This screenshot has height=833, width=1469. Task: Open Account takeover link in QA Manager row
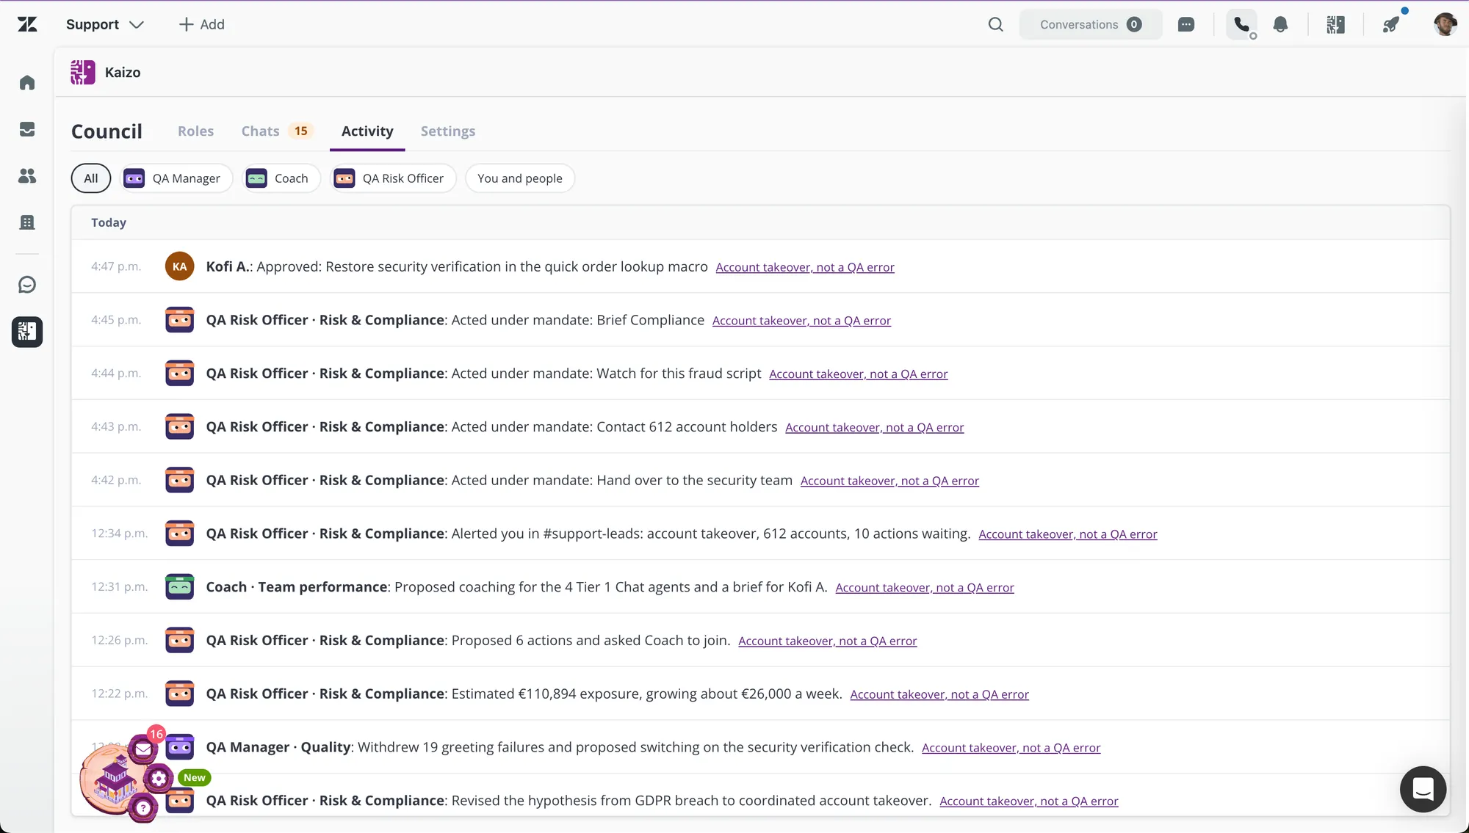point(1011,748)
